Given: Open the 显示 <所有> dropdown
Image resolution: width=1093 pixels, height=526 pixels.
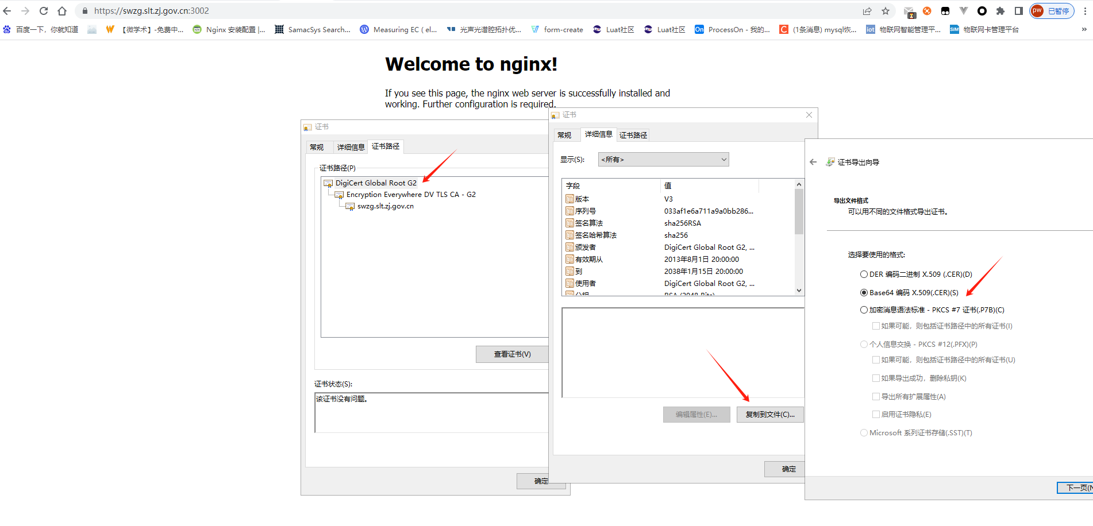Looking at the screenshot, I should click(663, 160).
